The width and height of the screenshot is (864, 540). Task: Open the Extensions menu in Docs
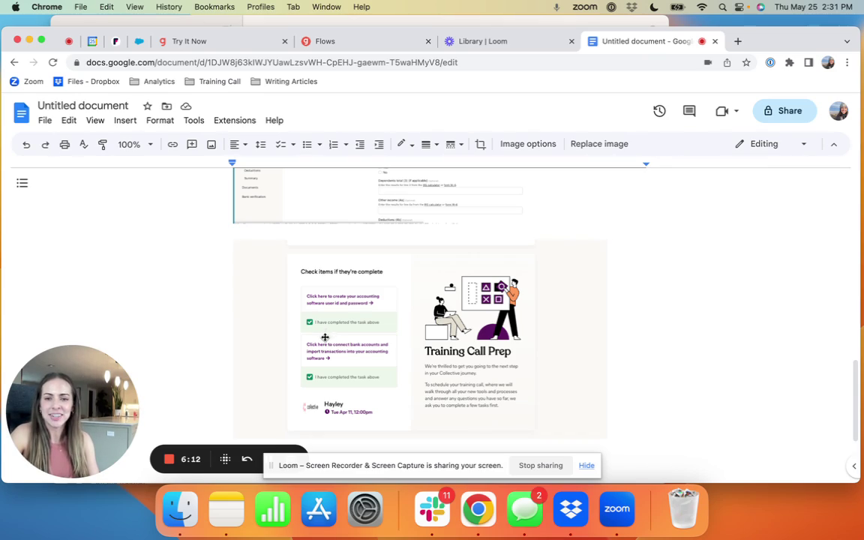tap(235, 120)
